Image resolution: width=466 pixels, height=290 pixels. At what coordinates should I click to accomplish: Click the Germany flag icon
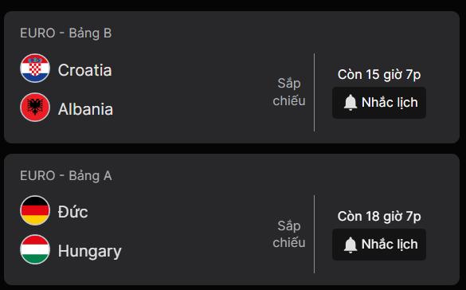(35, 210)
